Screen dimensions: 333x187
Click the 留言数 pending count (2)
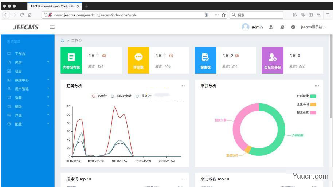tap(237, 56)
